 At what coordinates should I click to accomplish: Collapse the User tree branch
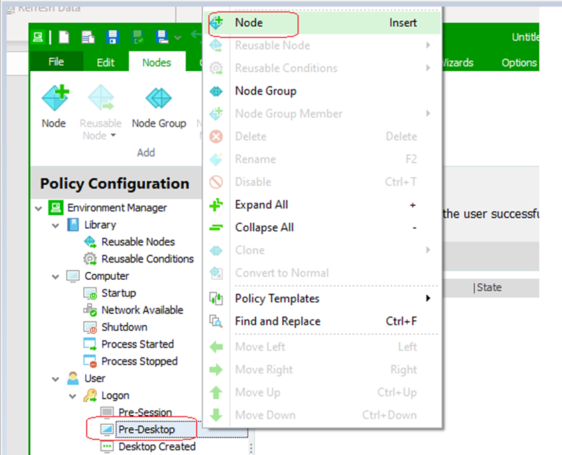point(56,378)
